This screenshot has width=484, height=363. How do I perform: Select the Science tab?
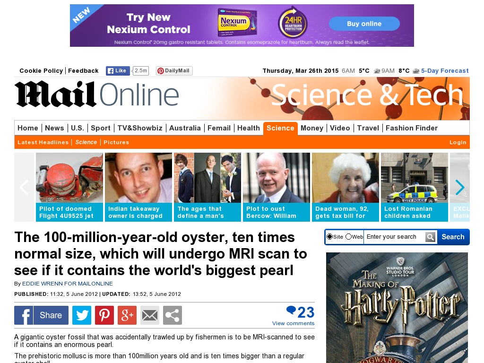[280, 129]
